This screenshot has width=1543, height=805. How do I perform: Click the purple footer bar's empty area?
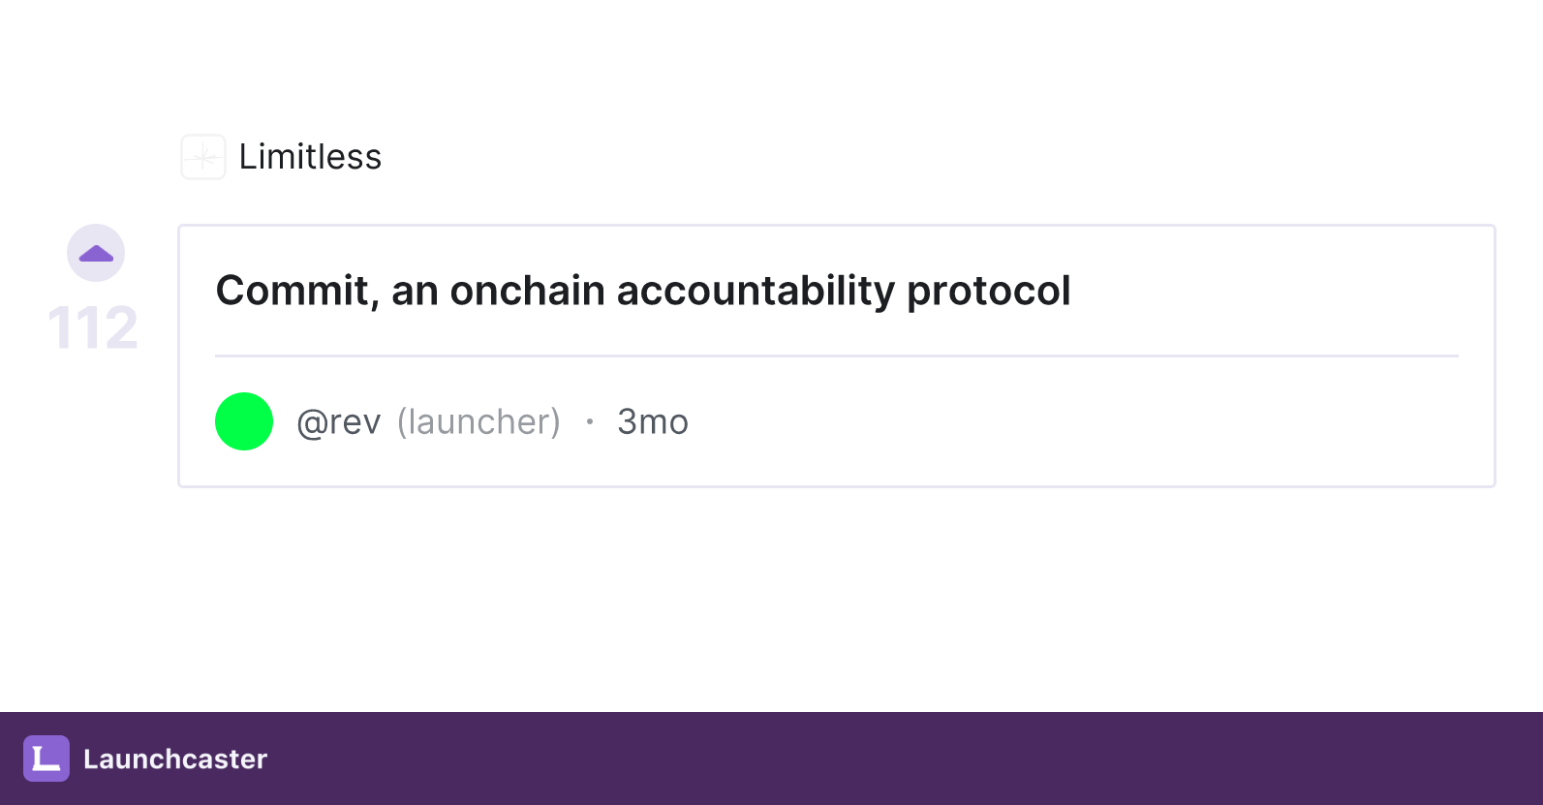pos(901,759)
